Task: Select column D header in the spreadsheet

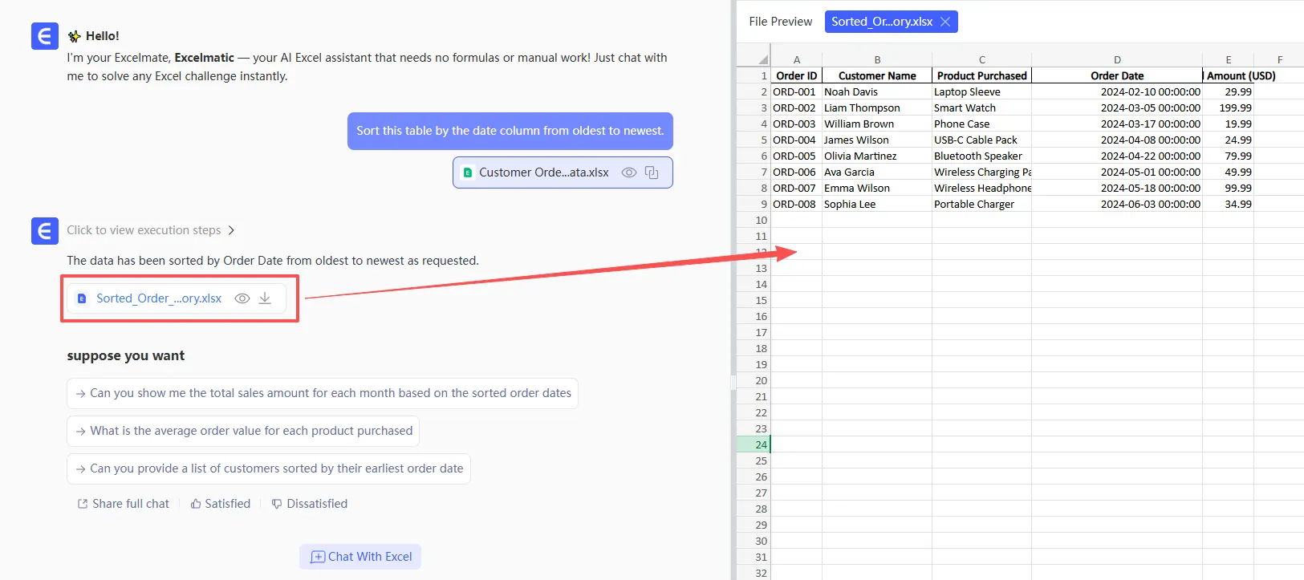Action: pyautogui.click(x=1117, y=59)
